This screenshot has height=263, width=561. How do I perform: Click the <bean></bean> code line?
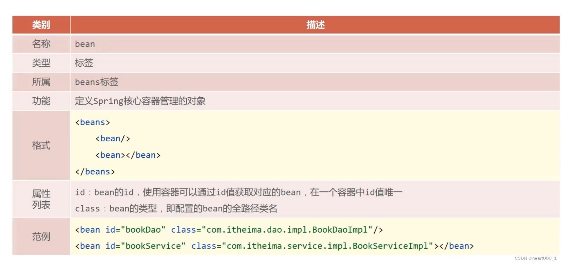point(128,155)
